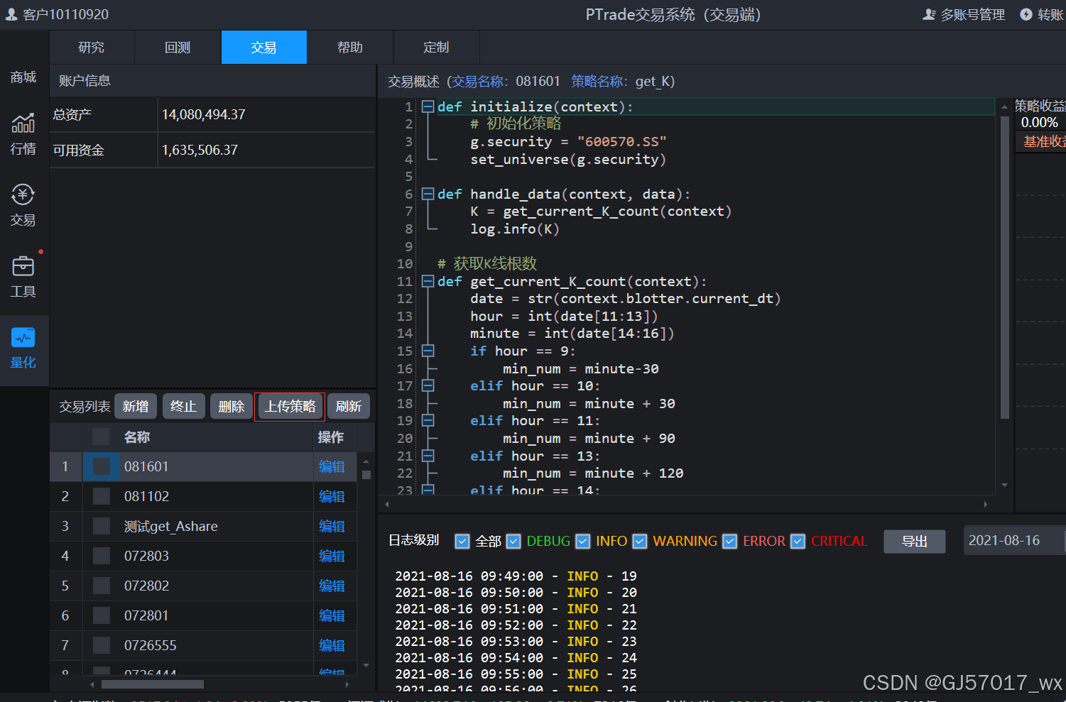Click the 删除 button
This screenshot has width=1066, height=702.
click(x=232, y=407)
